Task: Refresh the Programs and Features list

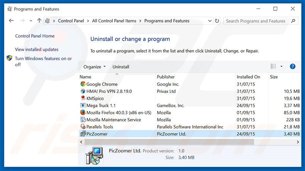Action: click(217, 21)
